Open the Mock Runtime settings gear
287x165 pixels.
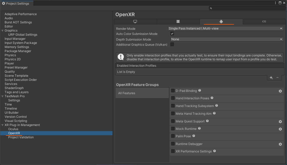(280, 129)
